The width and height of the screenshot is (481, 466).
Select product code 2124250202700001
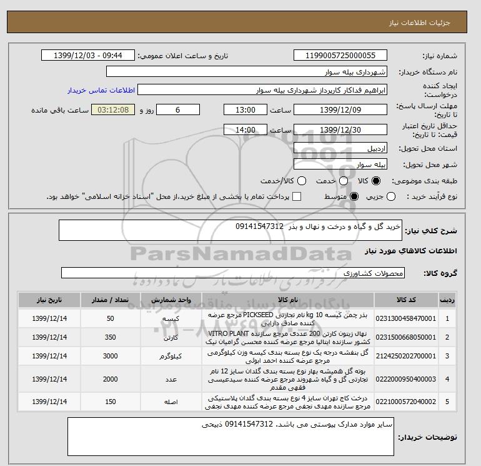coord(406,356)
